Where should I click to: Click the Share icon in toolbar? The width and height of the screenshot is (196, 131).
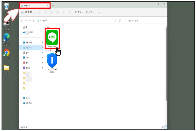tap(64, 12)
